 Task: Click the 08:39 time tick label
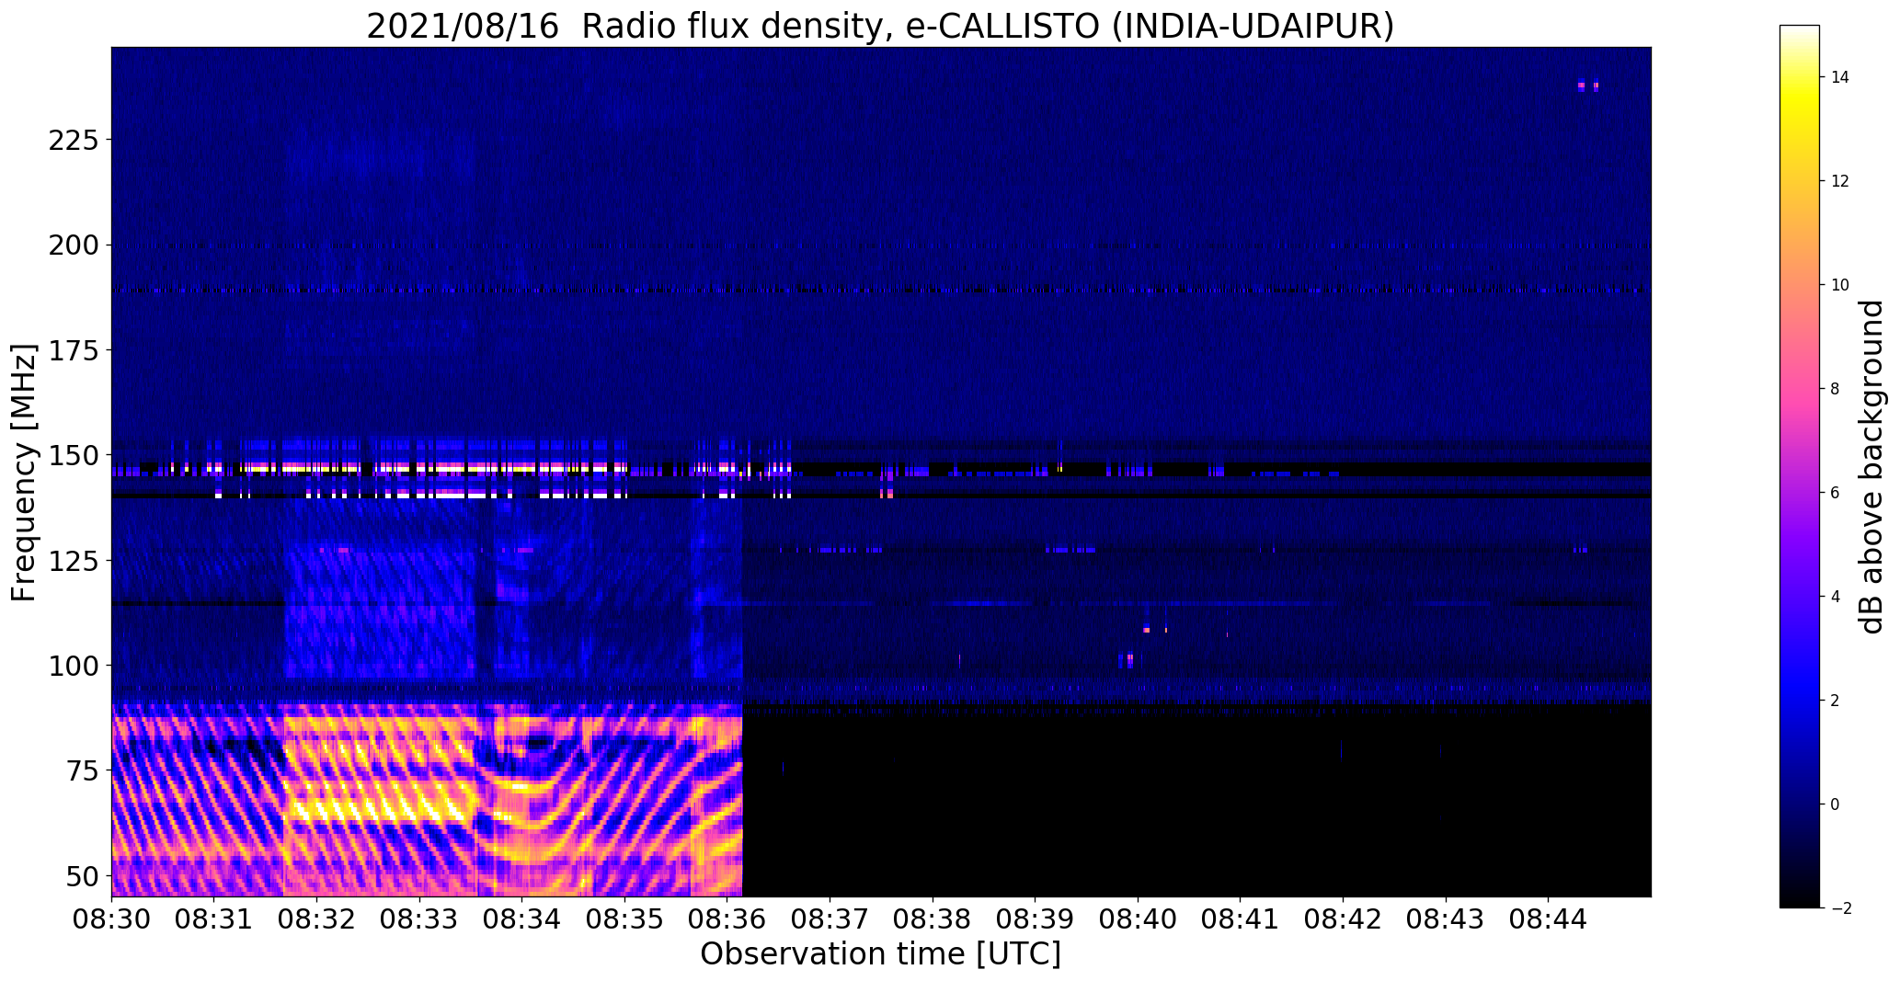1036,919
